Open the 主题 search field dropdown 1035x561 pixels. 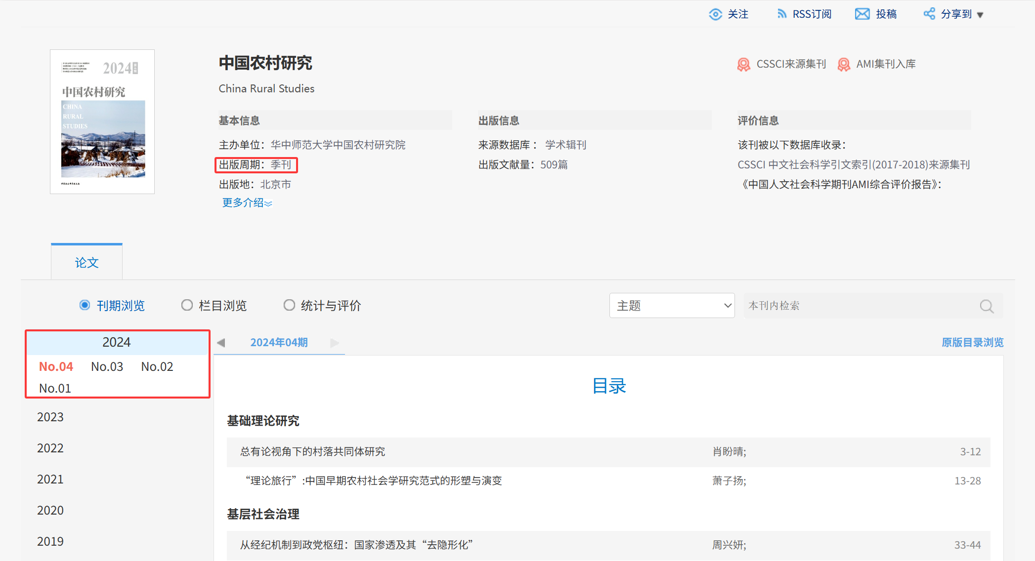pyautogui.click(x=672, y=306)
